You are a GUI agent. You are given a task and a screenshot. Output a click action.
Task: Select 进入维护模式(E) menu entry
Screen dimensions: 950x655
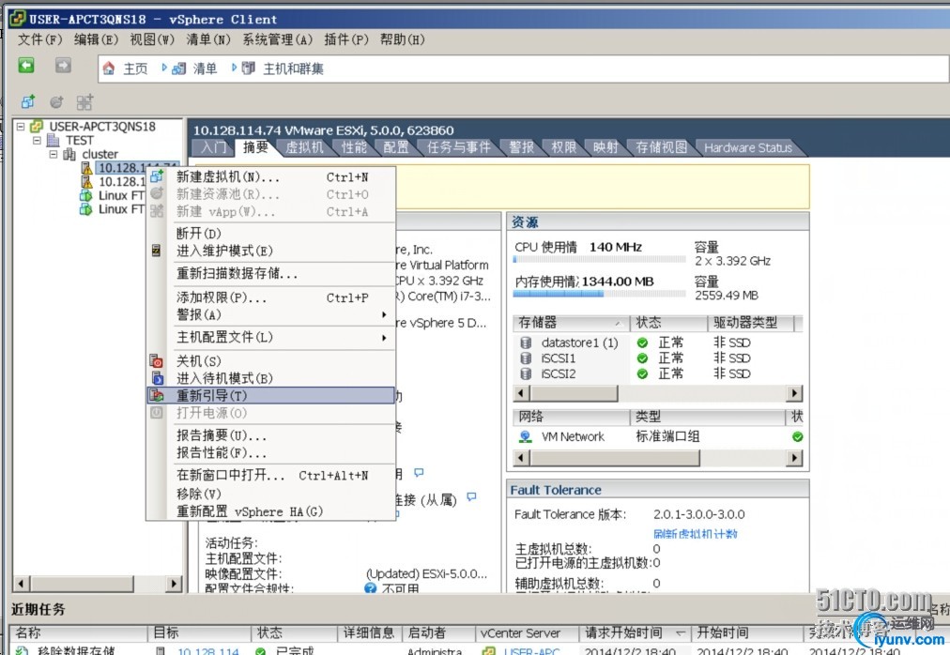tap(271, 251)
